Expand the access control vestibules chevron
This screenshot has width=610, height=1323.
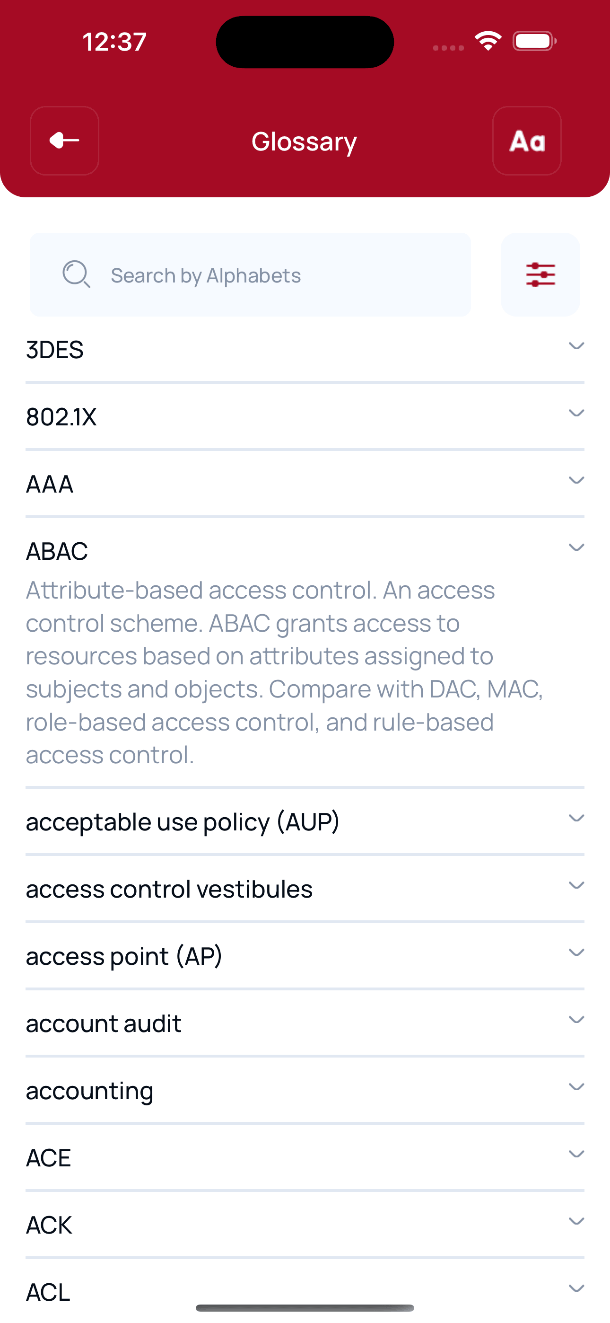point(576,885)
